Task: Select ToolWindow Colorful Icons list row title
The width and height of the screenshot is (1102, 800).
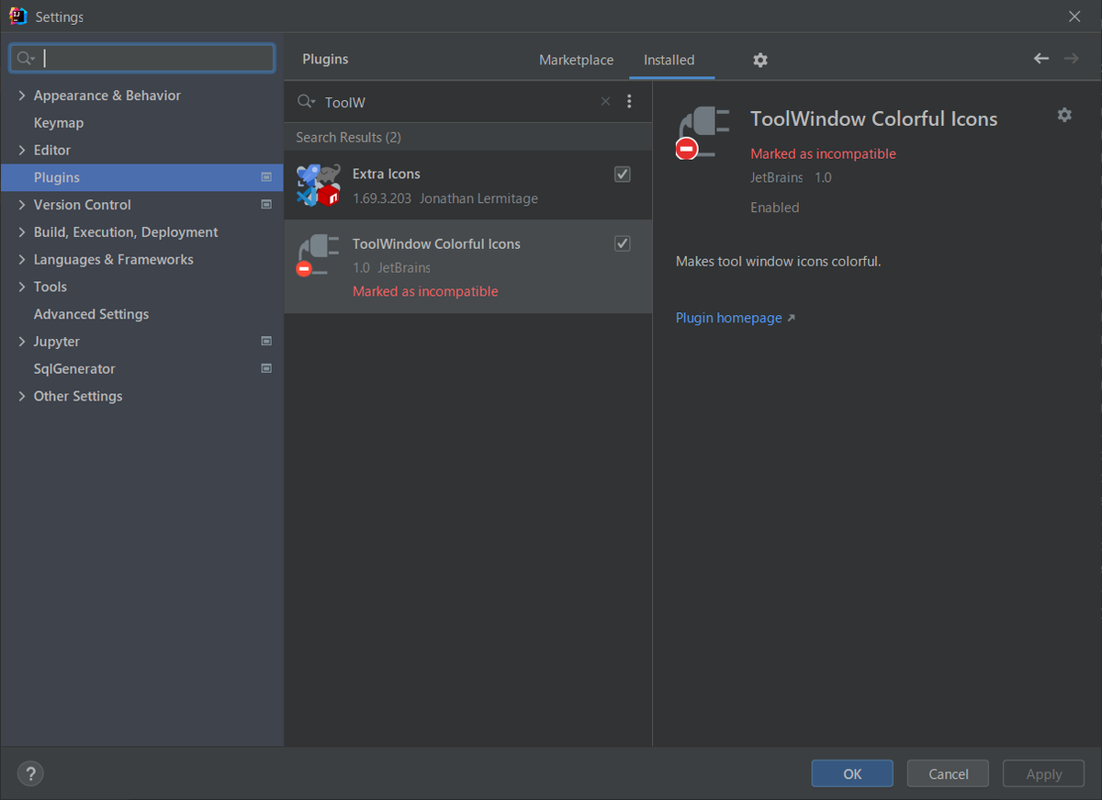Action: (x=436, y=243)
